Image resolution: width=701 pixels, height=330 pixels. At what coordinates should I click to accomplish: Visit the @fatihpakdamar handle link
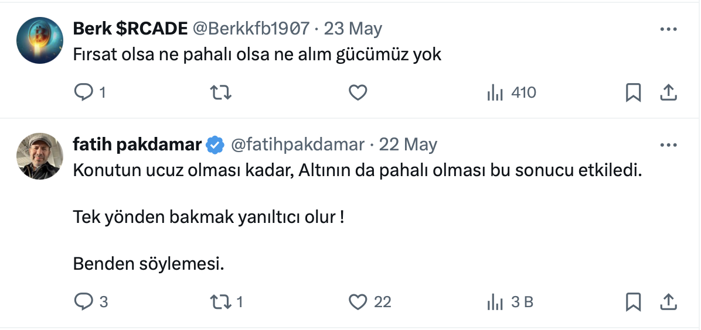tap(298, 145)
